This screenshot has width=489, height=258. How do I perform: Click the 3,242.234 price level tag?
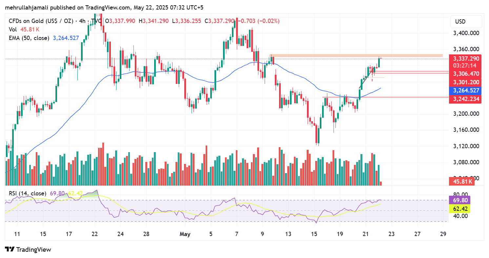466,99
